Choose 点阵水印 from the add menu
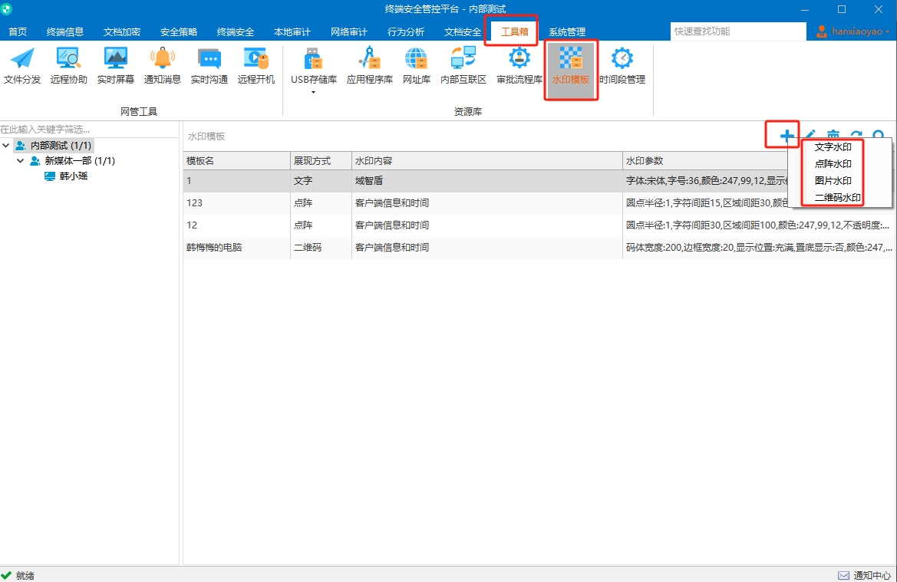 tap(833, 163)
